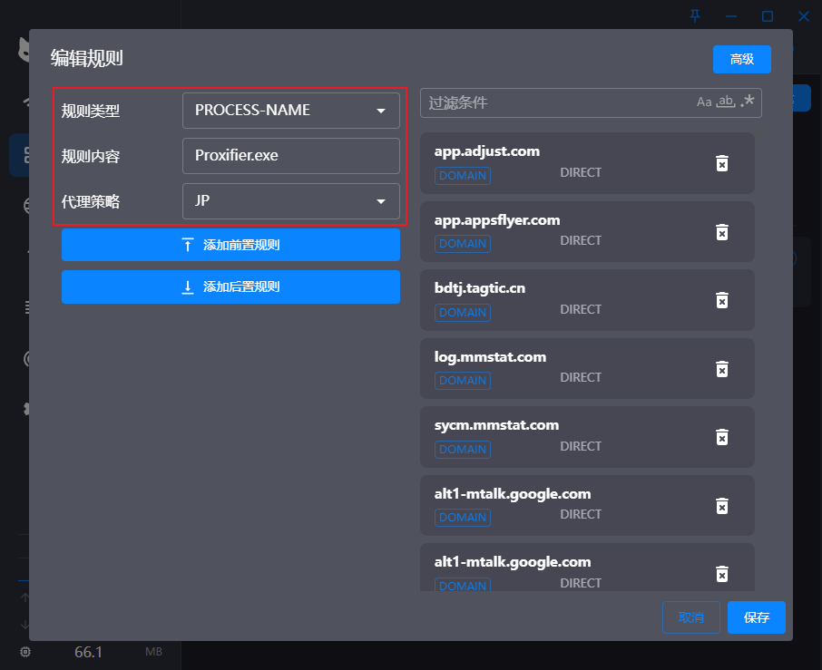Toggle regular expression (.*) filter mode
Viewport: 822px width, 670px height.
tap(748, 102)
